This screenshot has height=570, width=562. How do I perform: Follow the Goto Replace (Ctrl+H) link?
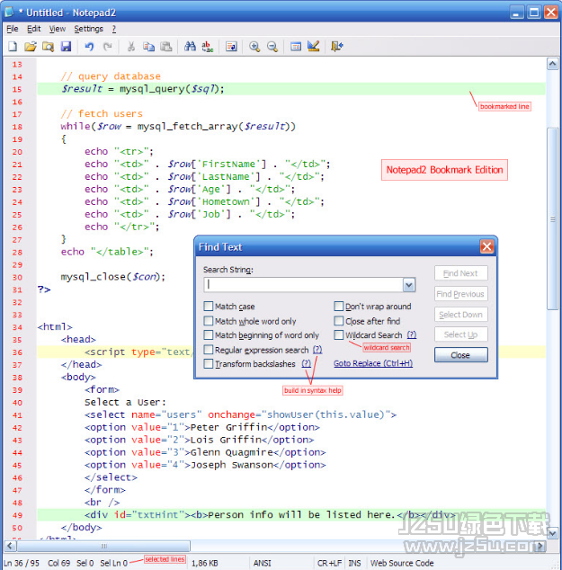click(373, 363)
